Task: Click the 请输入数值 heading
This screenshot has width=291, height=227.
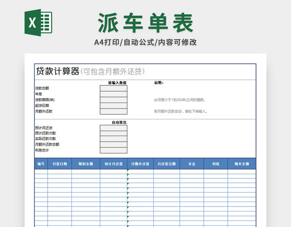Action: coord(117,83)
